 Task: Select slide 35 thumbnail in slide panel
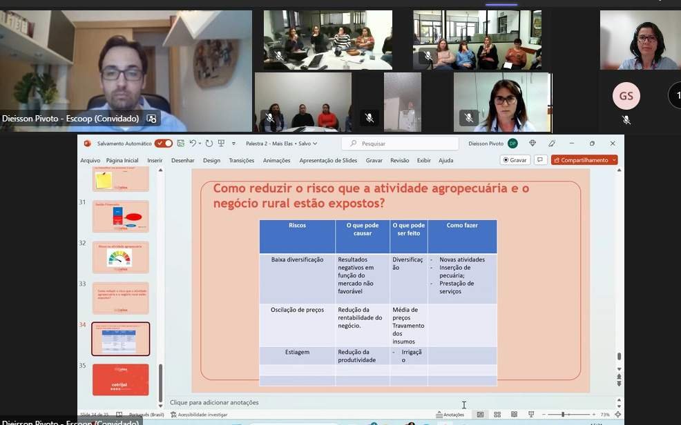pyautogui.click(x=121, y=379)
